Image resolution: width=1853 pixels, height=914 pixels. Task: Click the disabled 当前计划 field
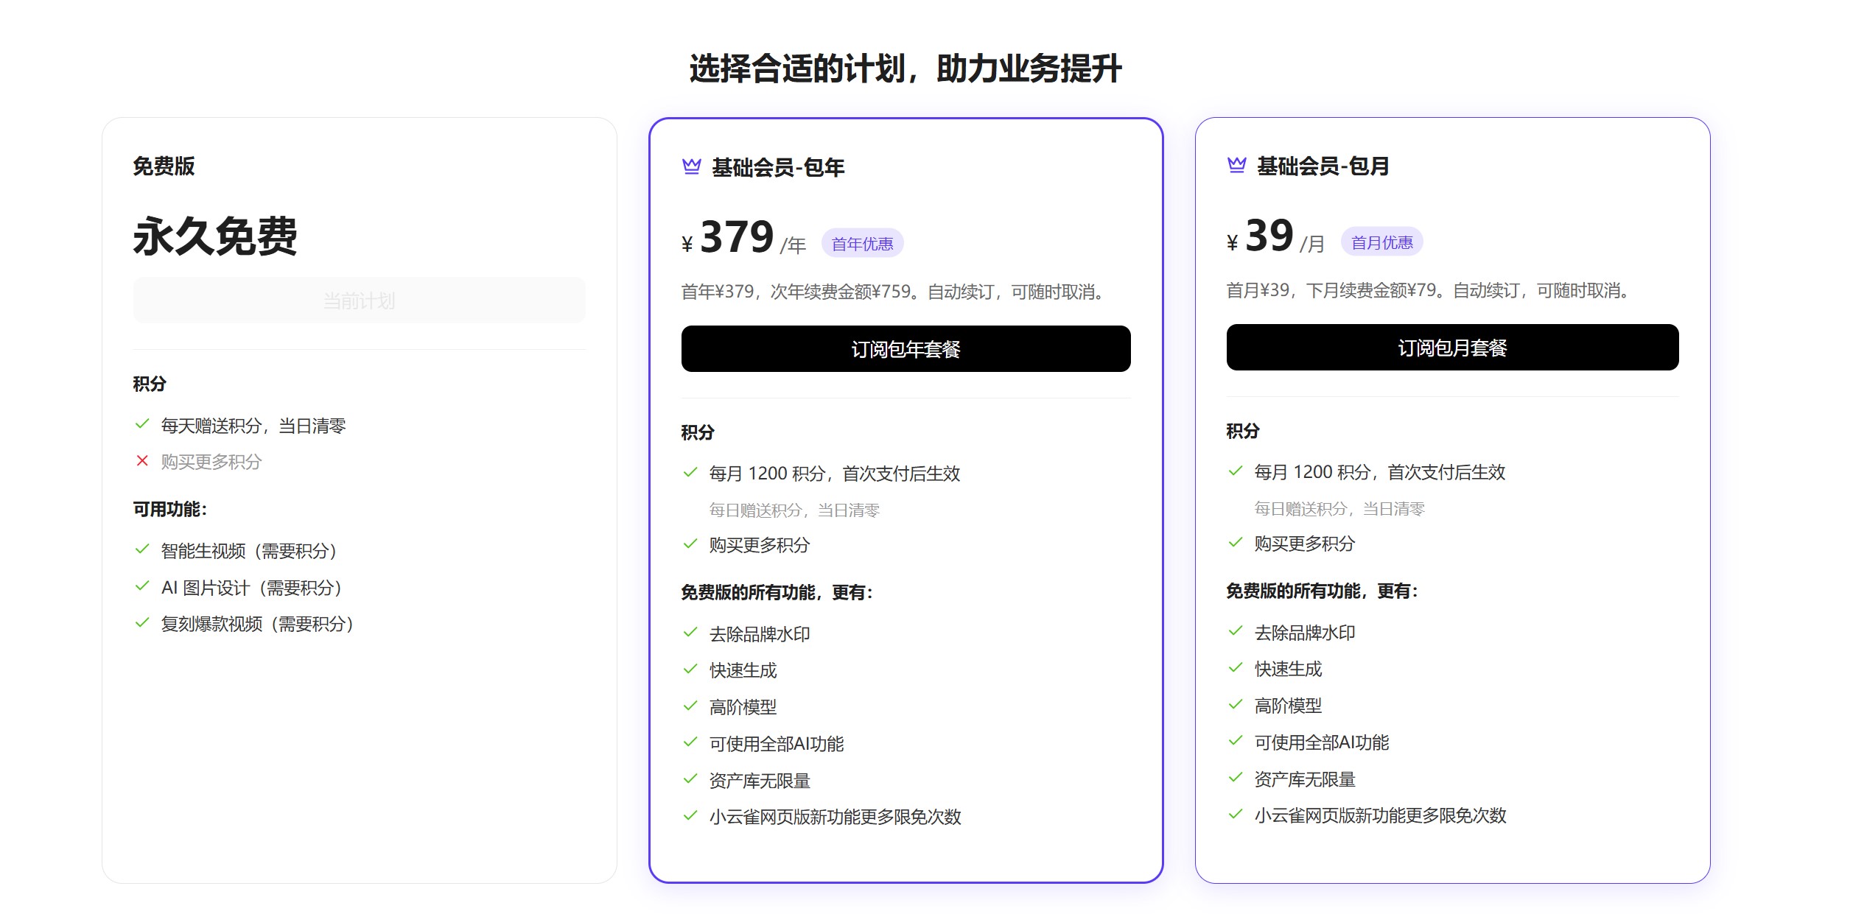(x=358, y=299)
